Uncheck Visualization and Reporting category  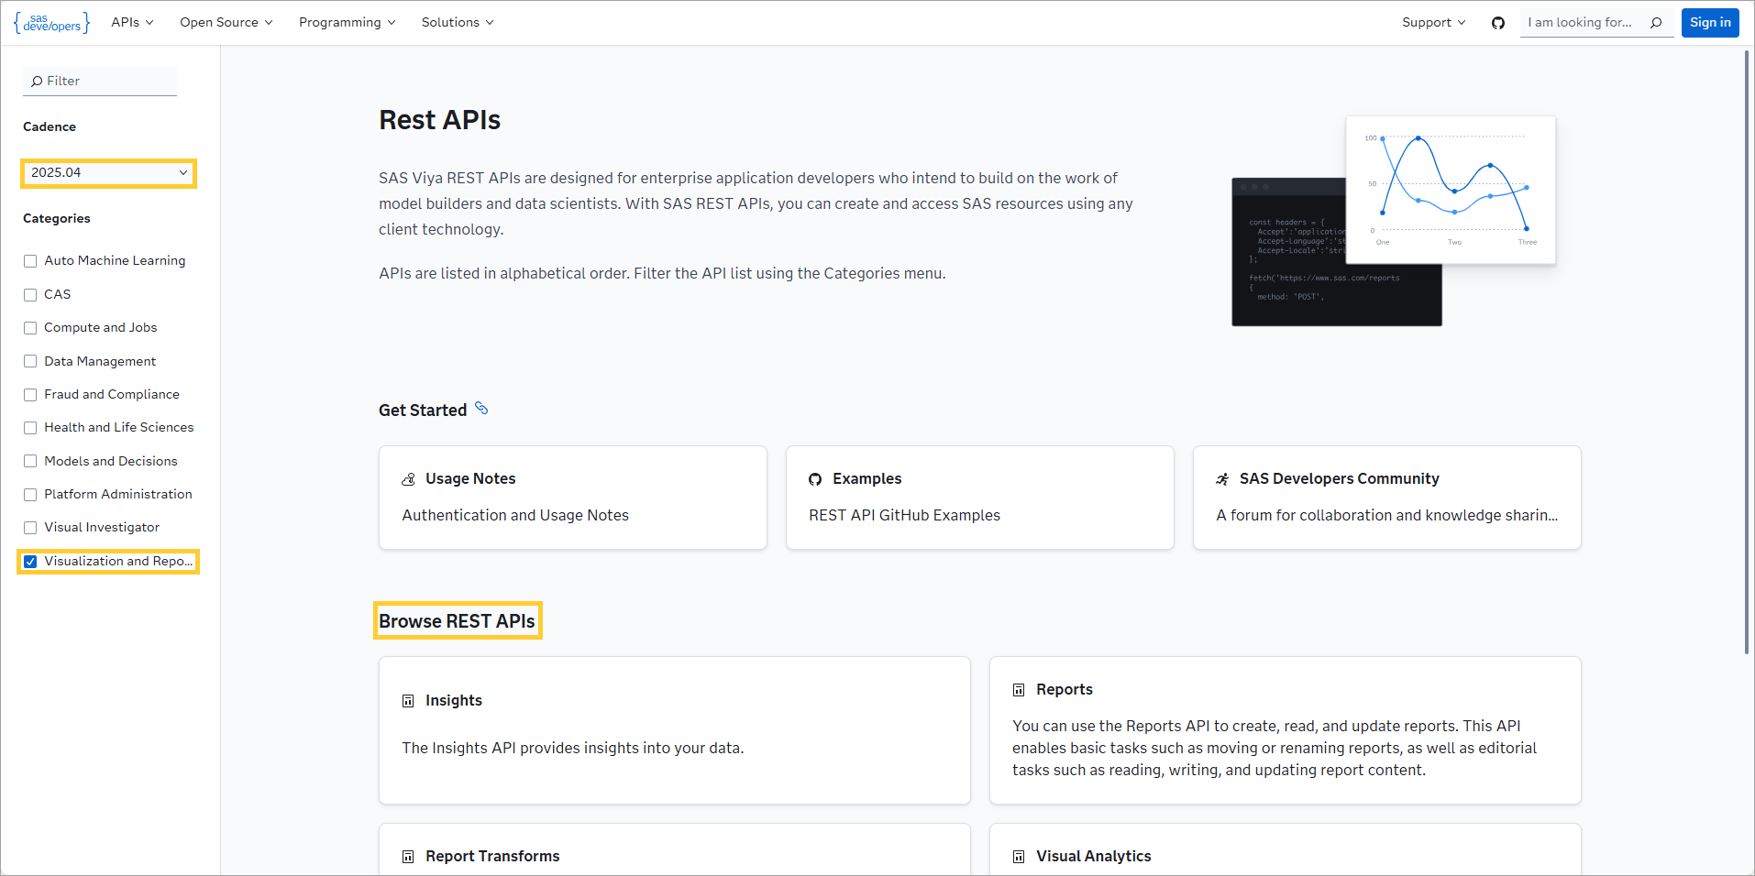point(30,561)
